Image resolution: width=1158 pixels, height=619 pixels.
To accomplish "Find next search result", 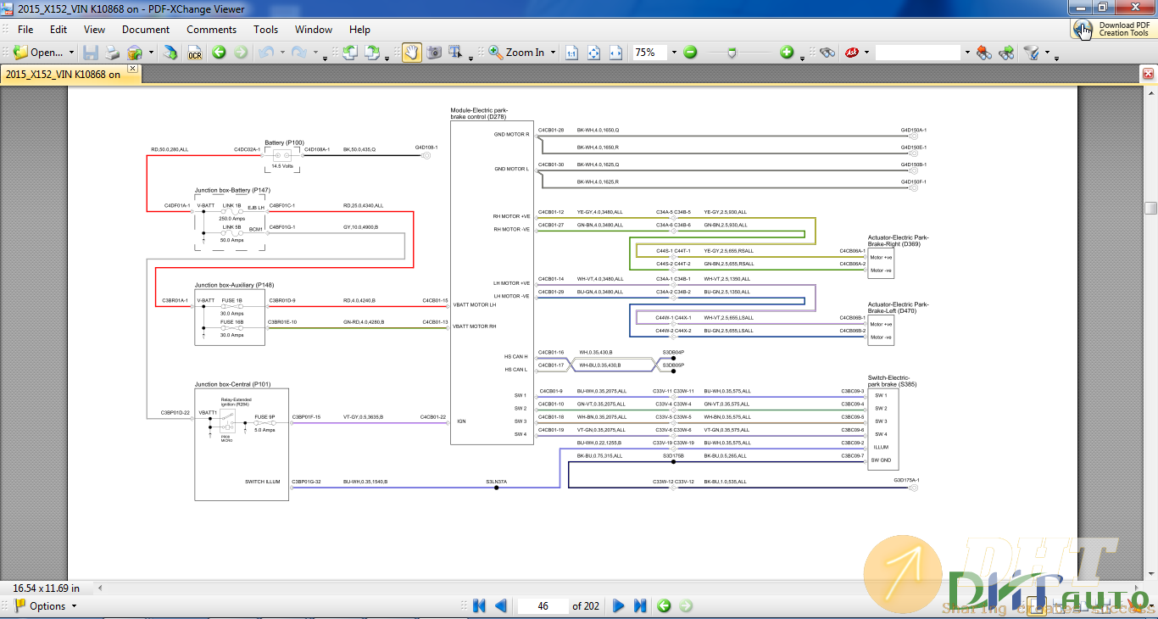I will (x=1006, y=53).
